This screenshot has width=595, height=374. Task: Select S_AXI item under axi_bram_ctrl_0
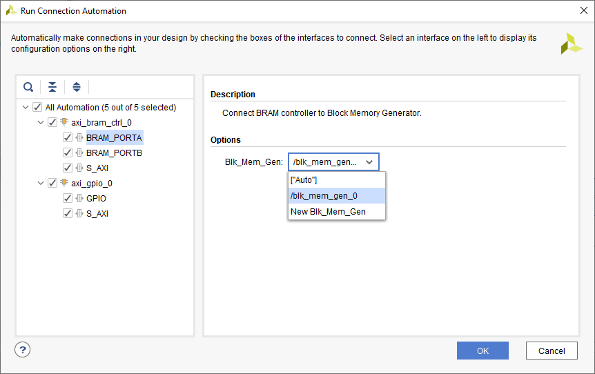coord(97,168)
